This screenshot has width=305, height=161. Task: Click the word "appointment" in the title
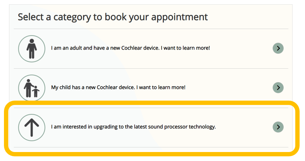point(180,18)
